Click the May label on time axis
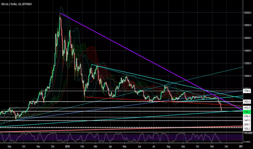 tap(124, 146)
